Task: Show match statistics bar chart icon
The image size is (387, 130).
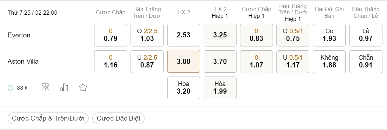Action: tap(64, 88)
